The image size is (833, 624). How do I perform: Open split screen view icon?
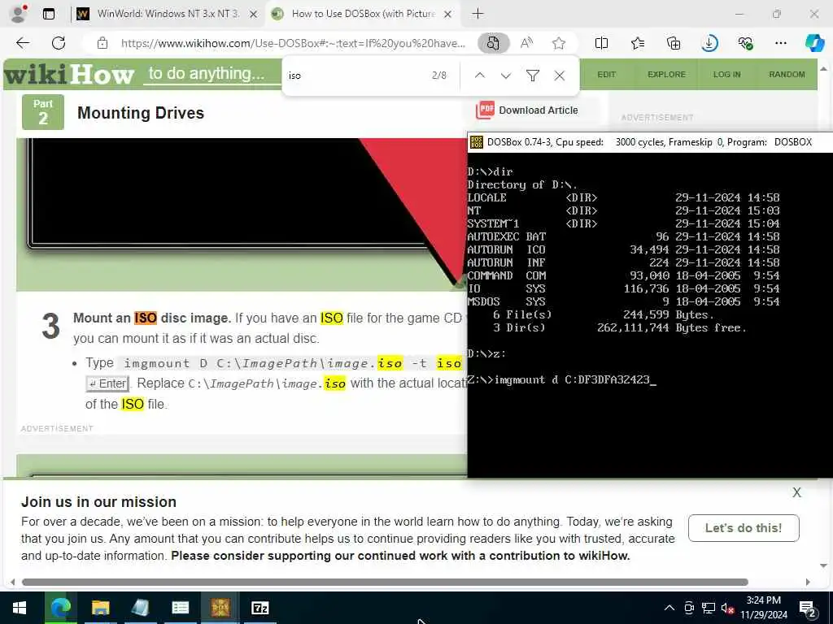(601, 43)
